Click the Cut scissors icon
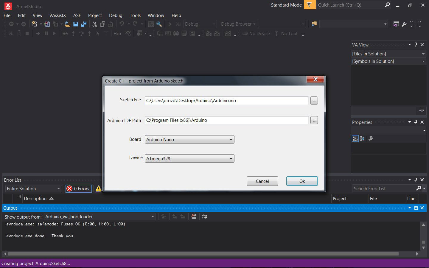This screenshot has width=429, height=268. click(95, 24)
